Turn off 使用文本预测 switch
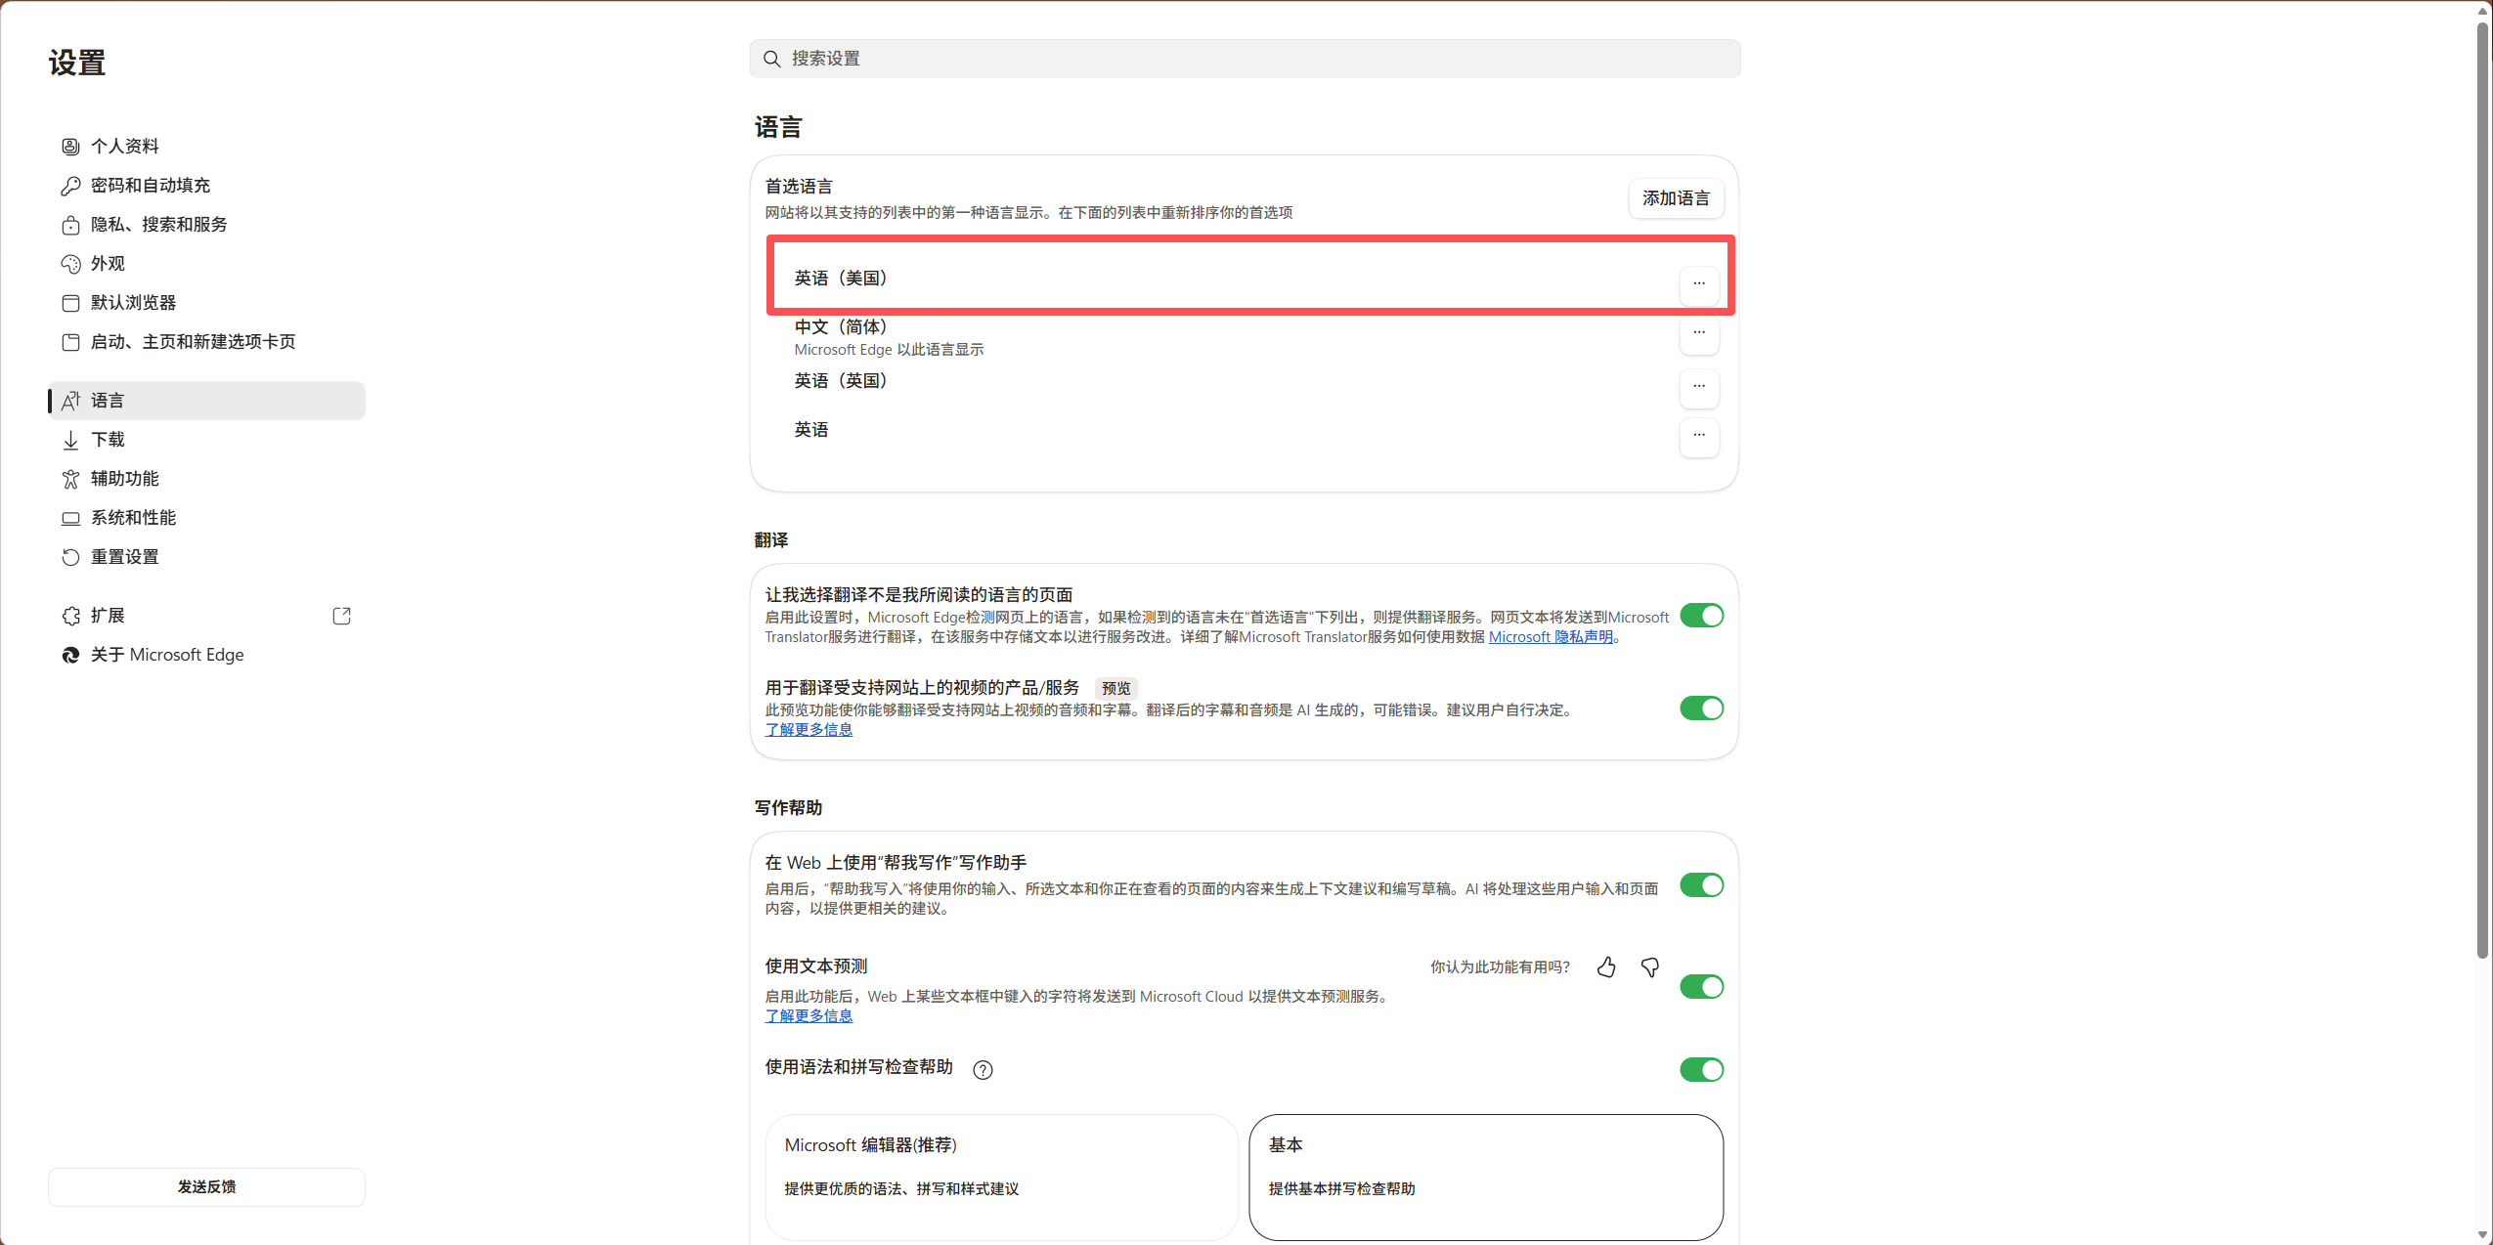Screen dimensions: 2493x1245 (1701, 987)
